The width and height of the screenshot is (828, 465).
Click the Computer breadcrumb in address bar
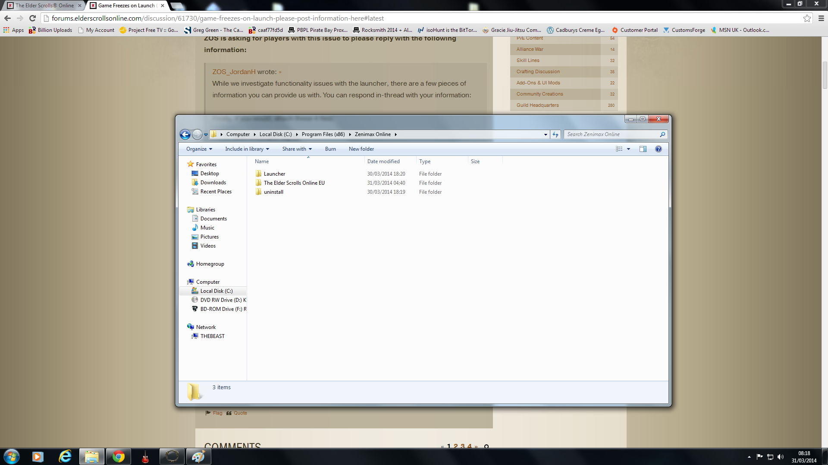tap(238, 134)
